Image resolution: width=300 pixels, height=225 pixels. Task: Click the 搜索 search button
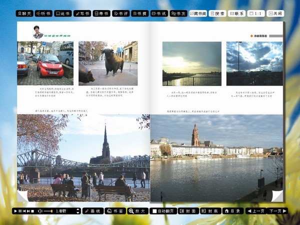217,13
